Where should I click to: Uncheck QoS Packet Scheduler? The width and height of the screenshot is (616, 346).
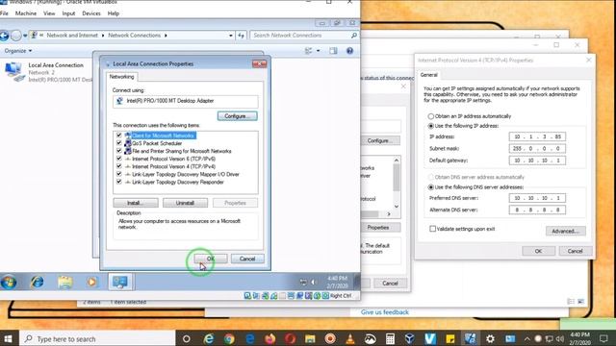tap(119, 143)
